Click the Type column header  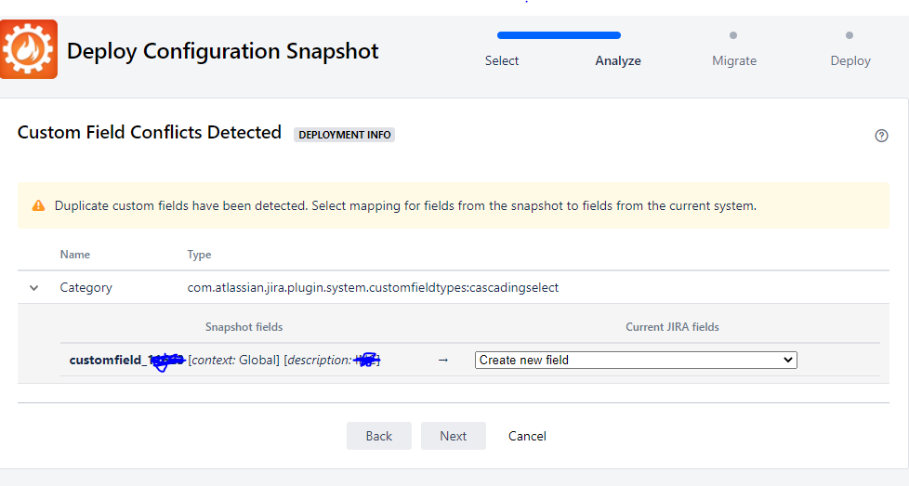199,255
